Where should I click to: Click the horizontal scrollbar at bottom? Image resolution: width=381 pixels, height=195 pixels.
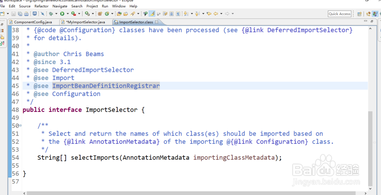[191, 193]
